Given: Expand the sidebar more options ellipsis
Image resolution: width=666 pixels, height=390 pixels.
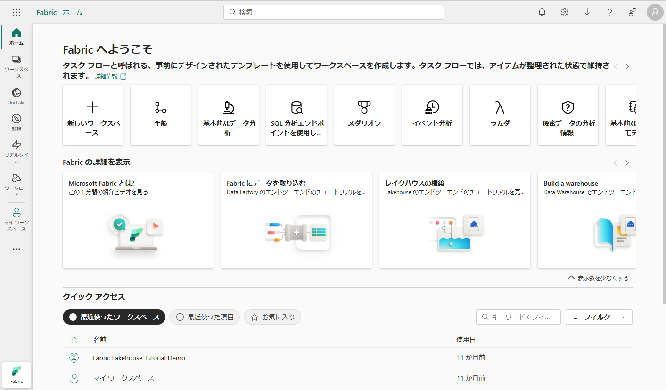Looking at the screenshot, I should pos(16,249).
